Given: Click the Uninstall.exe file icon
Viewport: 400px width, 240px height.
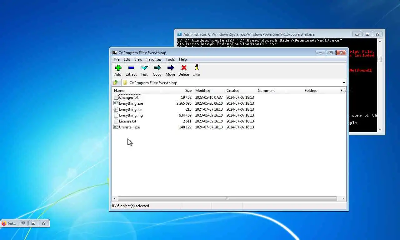Looking at the screenshot, I should pyautogui.click(x=116, y=127).
